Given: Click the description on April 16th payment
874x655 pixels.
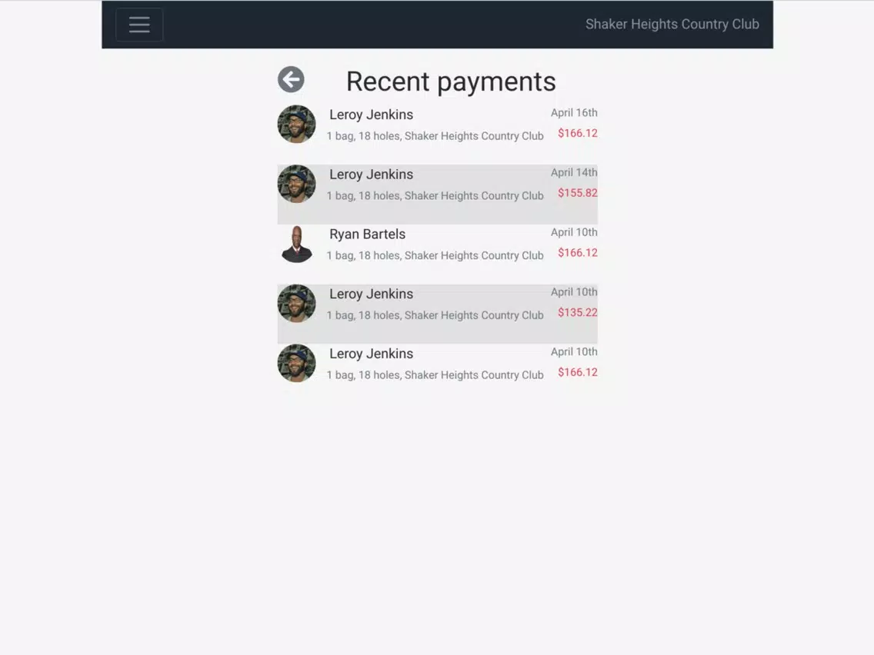Looking at the screenshot, I should pyautogui.click(x=435, y=136).
